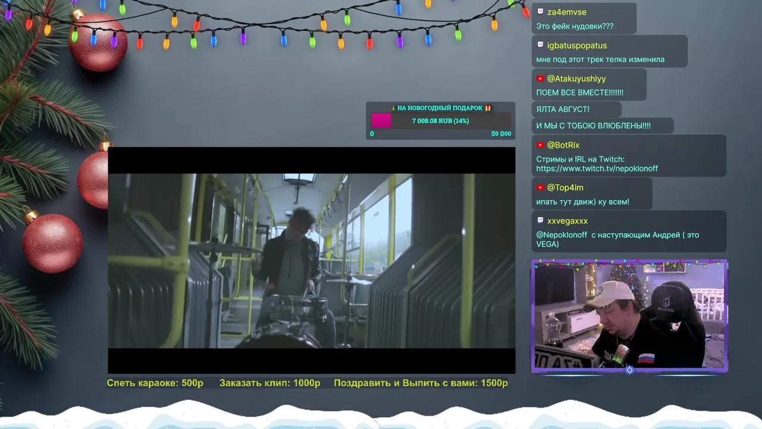Screen dimensions: 762x429
Task: Click 'Заказать клип: 1000р' price text
Action: [x=270, y=383]
